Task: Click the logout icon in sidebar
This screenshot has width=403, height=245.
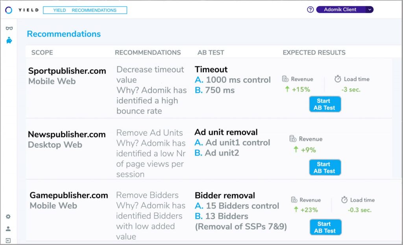Action: (x=8, y=240)
